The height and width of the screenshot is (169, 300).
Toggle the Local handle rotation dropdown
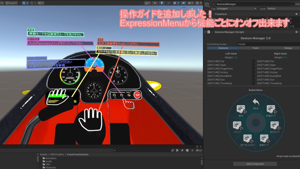tap(11, 3)
